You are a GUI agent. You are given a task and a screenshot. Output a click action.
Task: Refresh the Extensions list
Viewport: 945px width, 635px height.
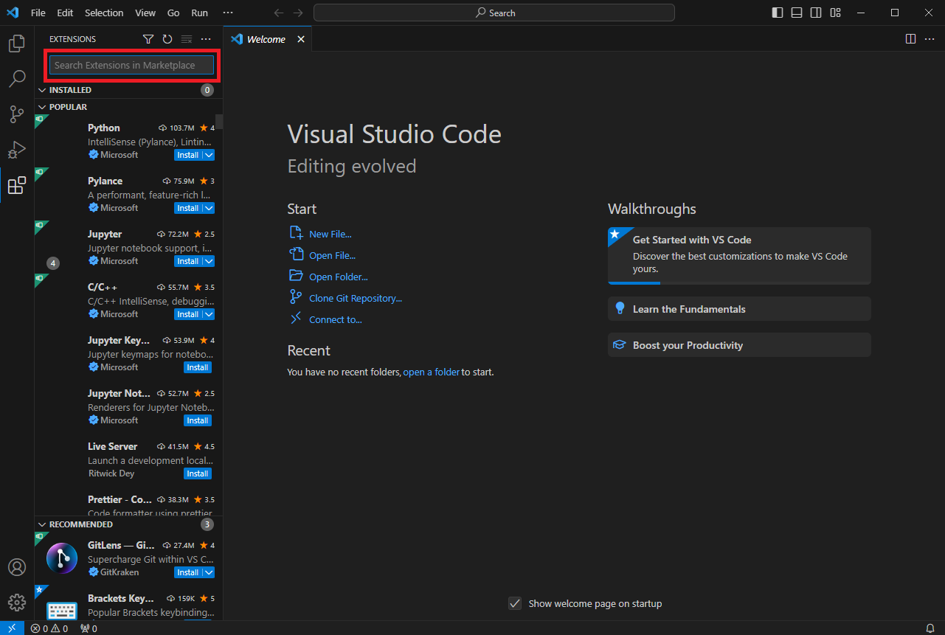click(167, 38)
